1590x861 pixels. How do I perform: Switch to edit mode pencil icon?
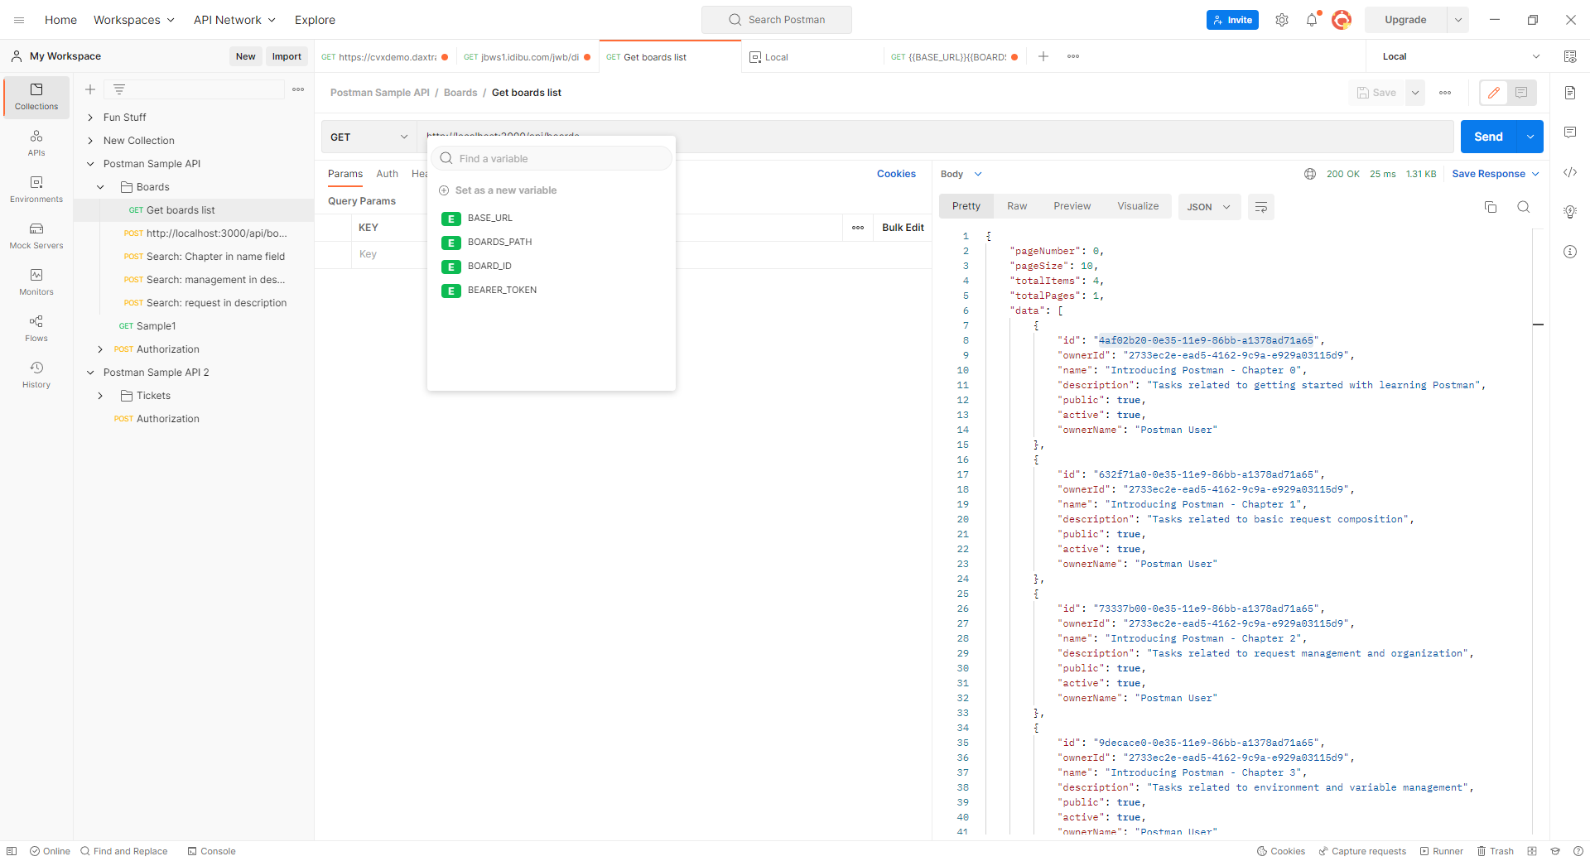[1494, 93]
